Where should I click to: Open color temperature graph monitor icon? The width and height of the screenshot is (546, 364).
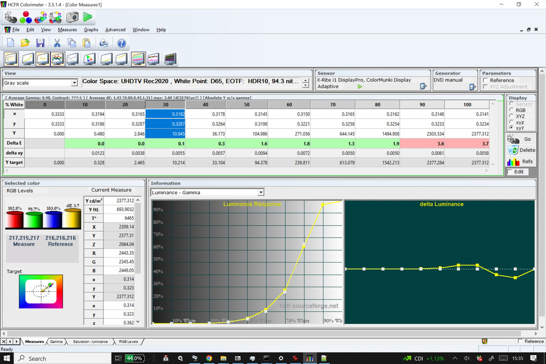73,59
